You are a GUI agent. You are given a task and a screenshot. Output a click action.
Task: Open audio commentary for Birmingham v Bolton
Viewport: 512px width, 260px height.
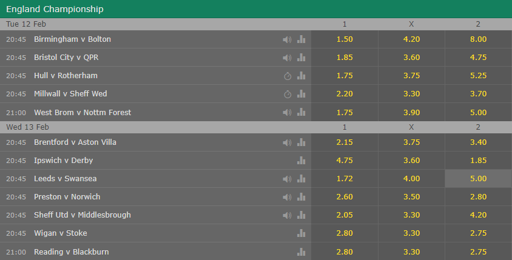(287, 39)
